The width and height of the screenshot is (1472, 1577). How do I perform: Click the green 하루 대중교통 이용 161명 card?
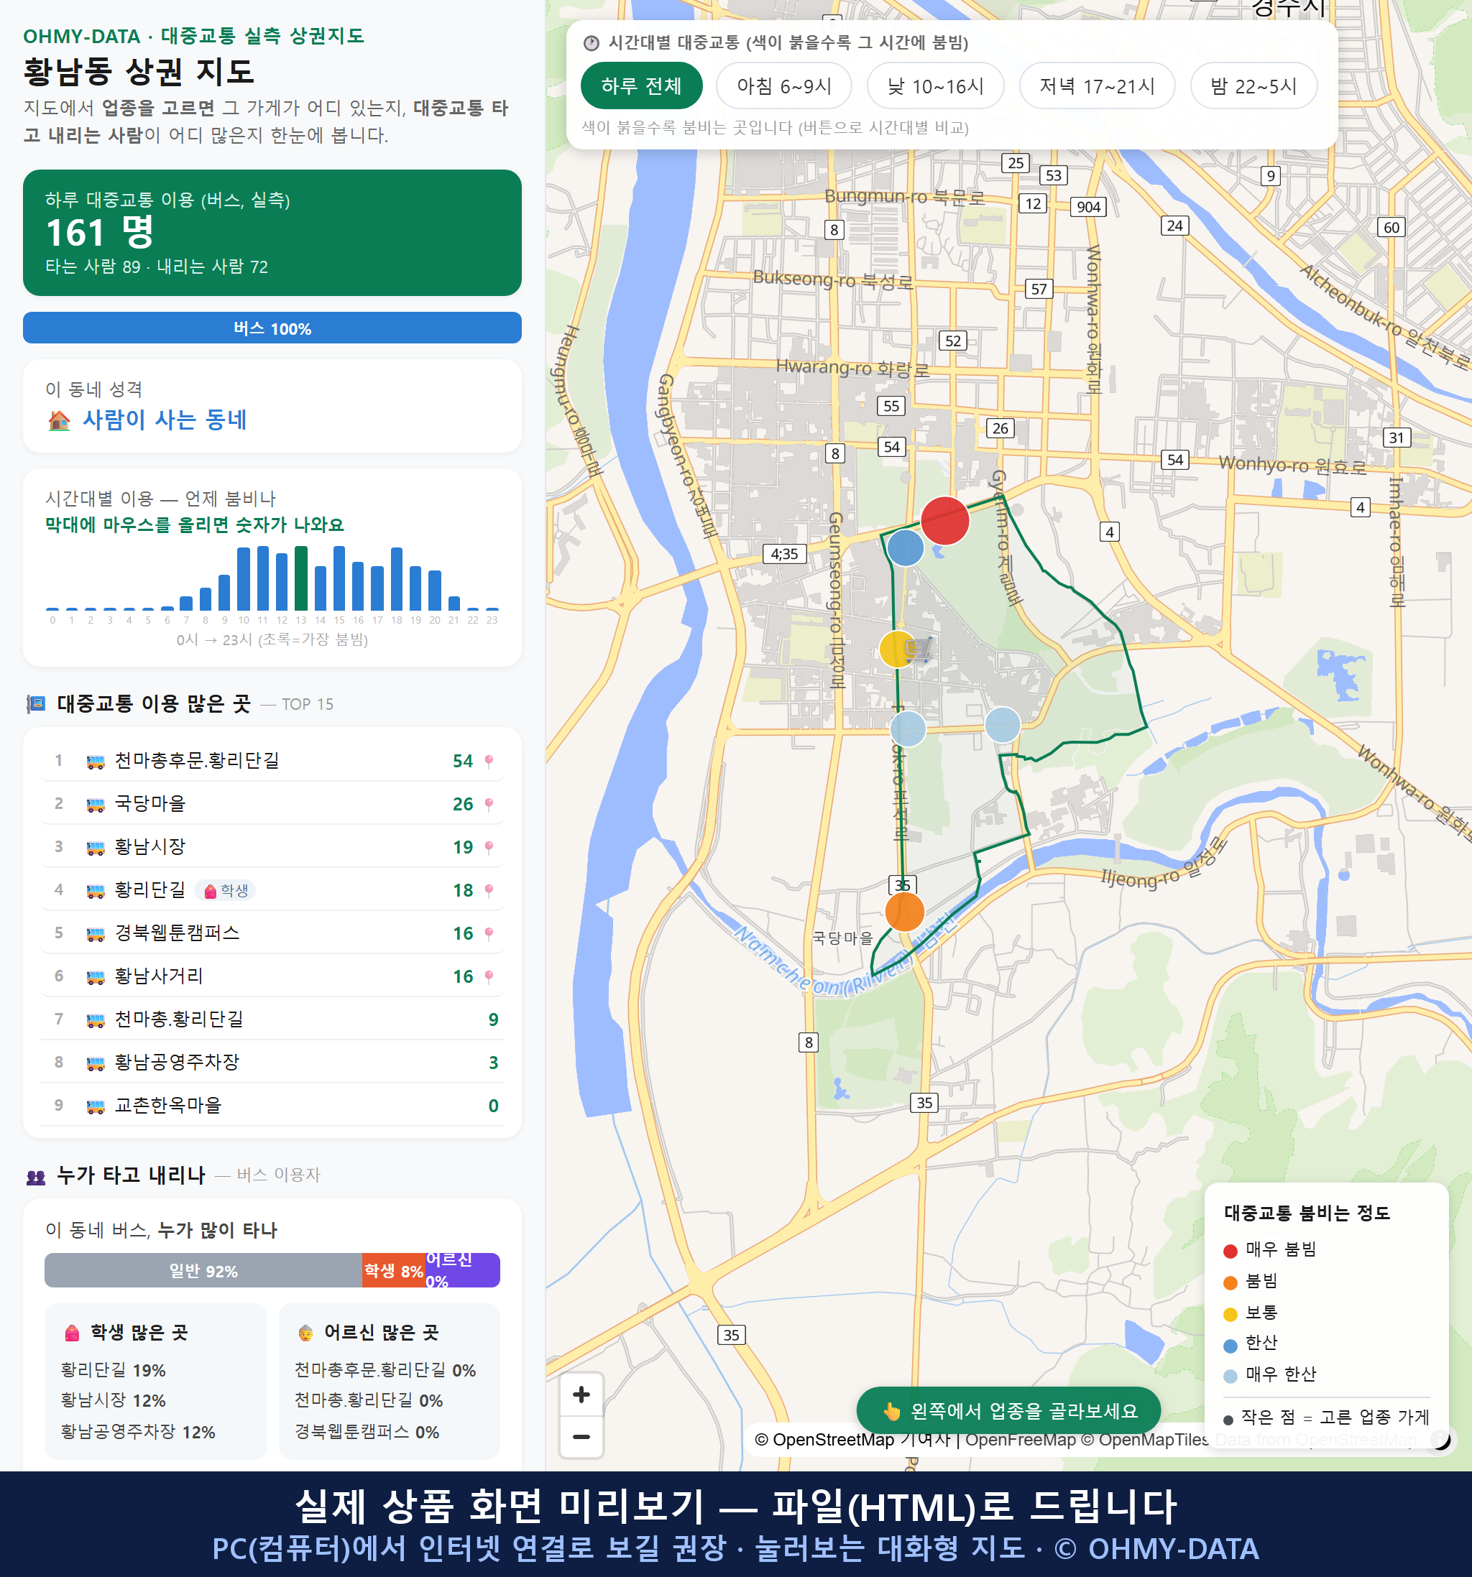point(272,233)
